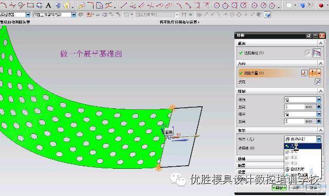Choose the Text (A) tool
Screen dimensions: 329x196
(x=48, y=5)
